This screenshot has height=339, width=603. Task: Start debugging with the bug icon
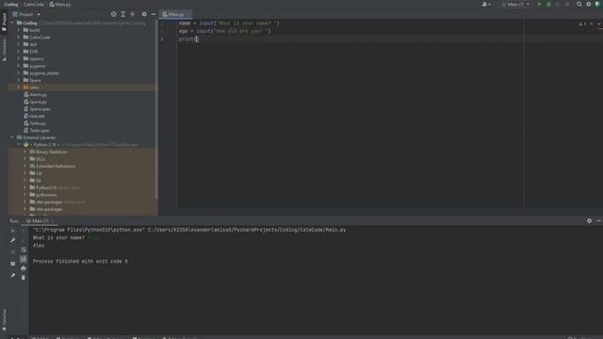[x=548, y=4]
